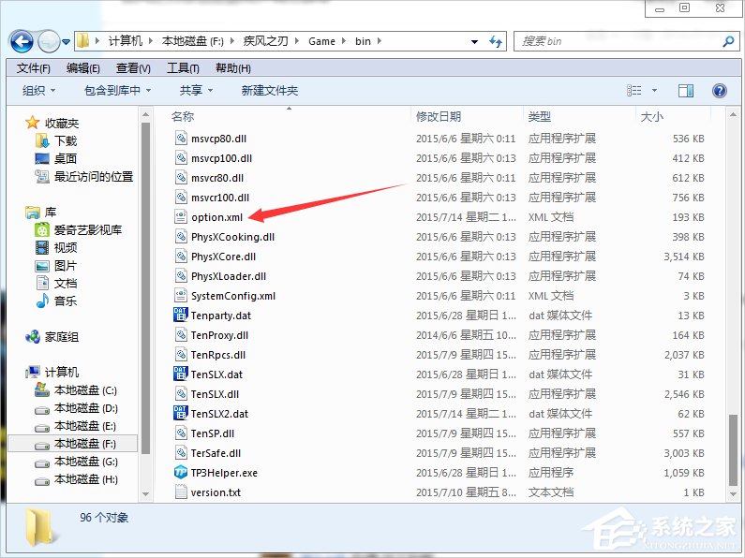Viewport: 745px width, 558px height.
Task: Select the TenRpcs.dll file row
Action: pyautogui.click(x=439, y=355)
